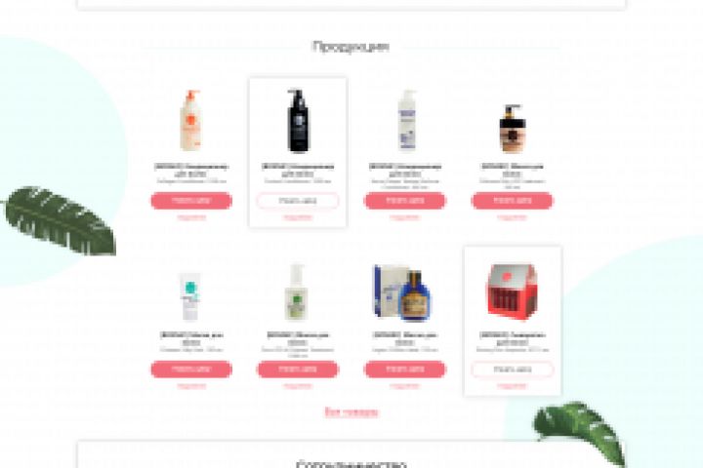Open the green-label spray bottle product image
The width and height of the screenshot is (703, 468).
coord(297,292)
